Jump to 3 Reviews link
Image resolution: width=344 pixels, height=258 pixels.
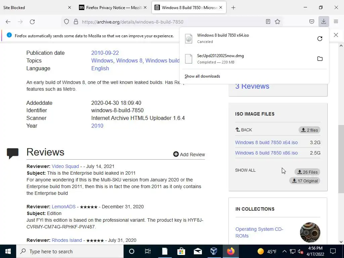pos(252,86)
